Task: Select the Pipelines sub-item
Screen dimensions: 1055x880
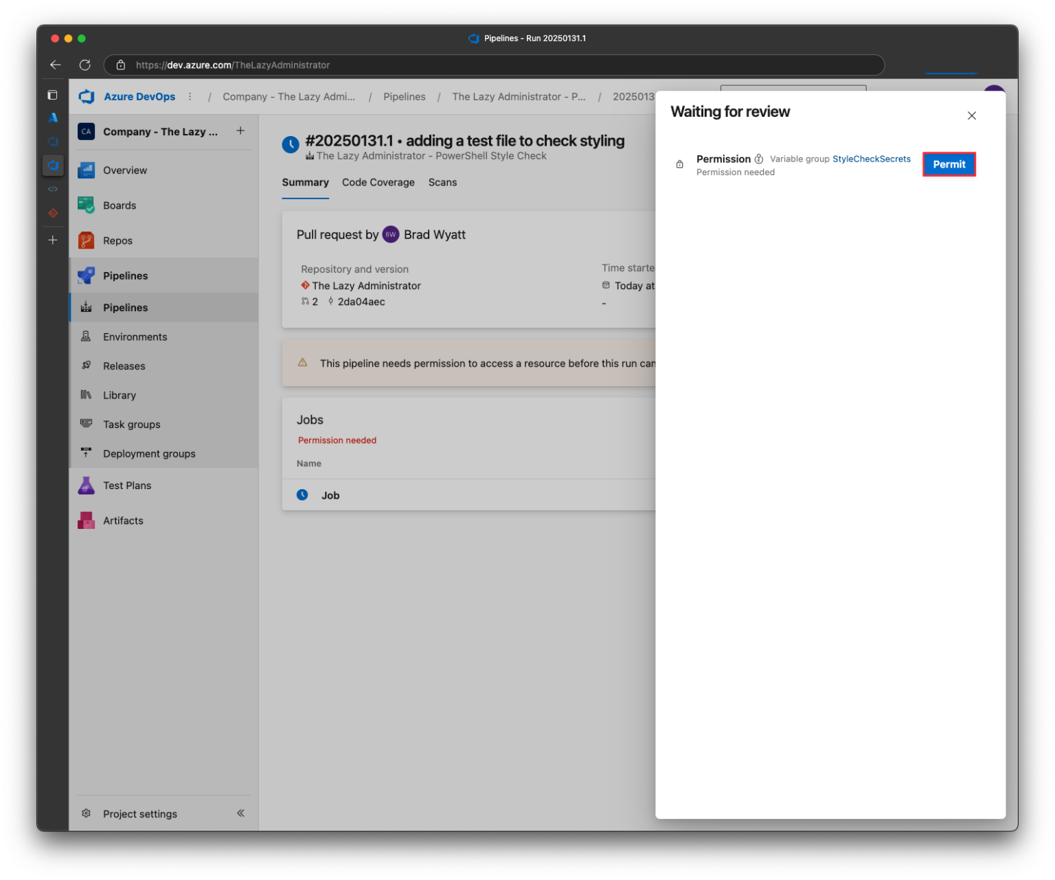Action: click(163, 308)
